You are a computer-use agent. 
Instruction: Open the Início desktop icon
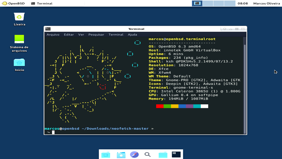19,63
